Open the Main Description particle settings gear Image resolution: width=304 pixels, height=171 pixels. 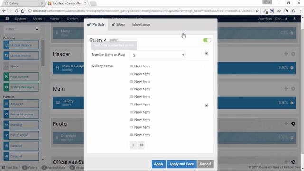tap(292, 68)
